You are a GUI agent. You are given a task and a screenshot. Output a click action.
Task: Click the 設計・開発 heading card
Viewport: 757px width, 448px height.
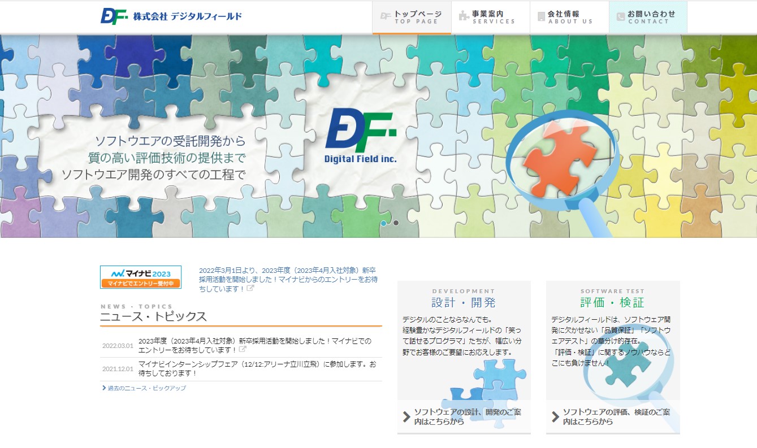[464, 302]
